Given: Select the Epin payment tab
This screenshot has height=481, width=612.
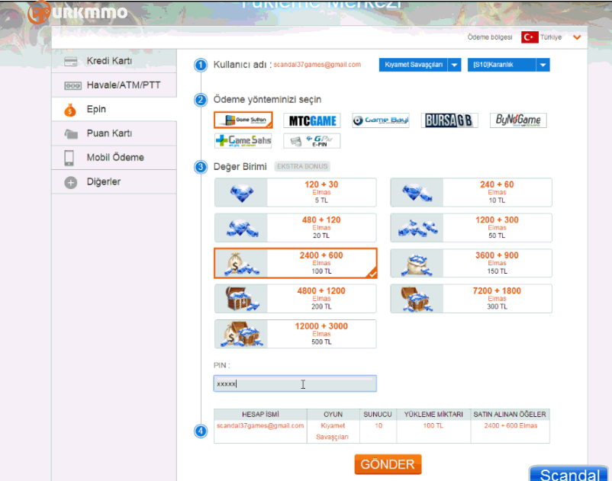Looking at the screenshot, I should [x=114, y=110].
